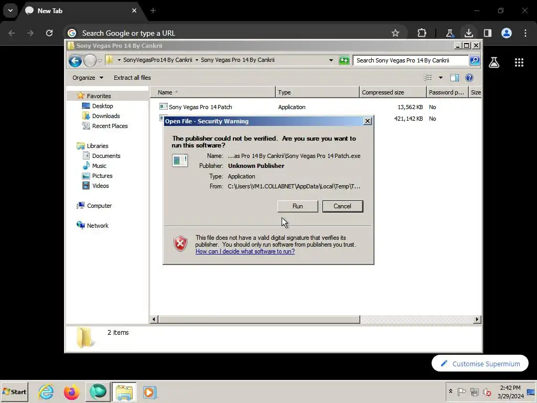This screenshot has height=403, width=537.
Task: Close the Security Warning dialog with X
Action: (x=368, y=121)
